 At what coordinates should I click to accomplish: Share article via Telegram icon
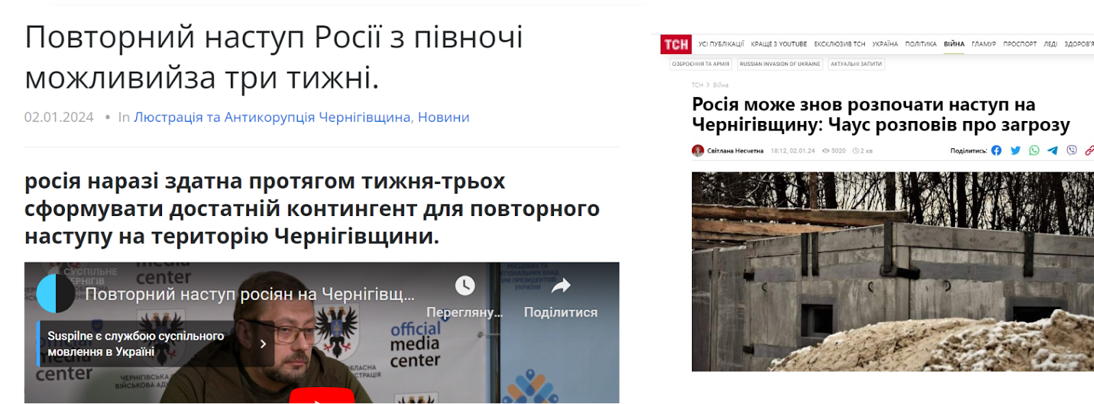click(1052, 150)
